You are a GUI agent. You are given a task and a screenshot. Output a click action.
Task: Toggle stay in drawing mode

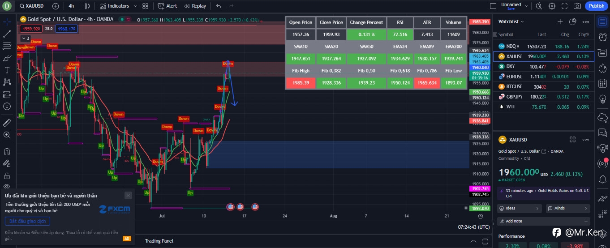(7, 163)
